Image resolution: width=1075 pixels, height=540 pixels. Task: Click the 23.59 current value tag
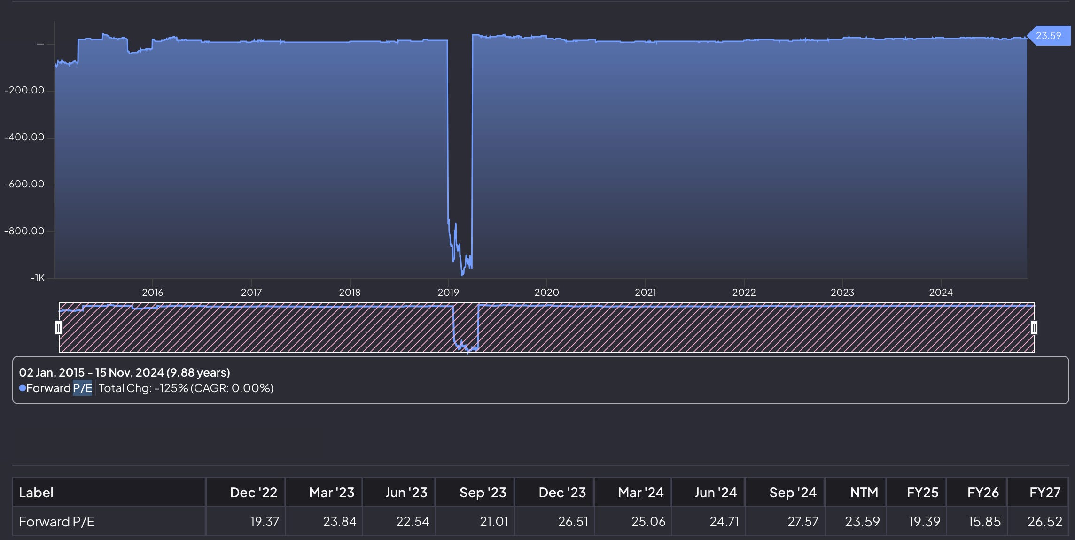(x=1049, y=36)
